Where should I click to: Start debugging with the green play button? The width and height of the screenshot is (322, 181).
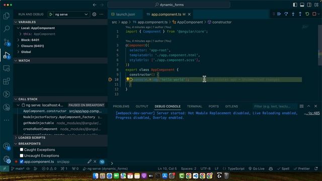click(51, 15)
